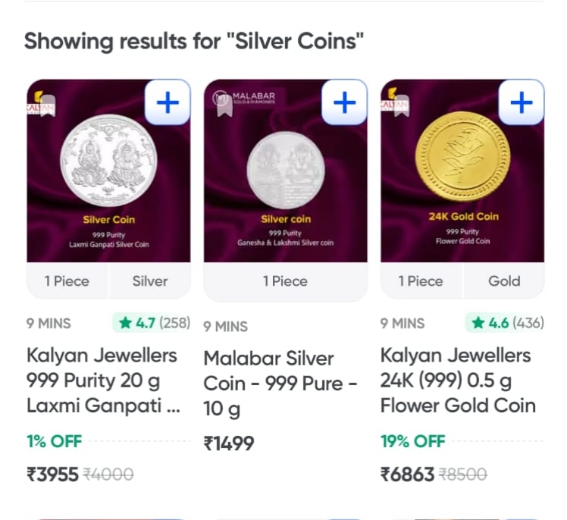
Task: Select the Silver option chip on first product
Action: click(149, 281)
